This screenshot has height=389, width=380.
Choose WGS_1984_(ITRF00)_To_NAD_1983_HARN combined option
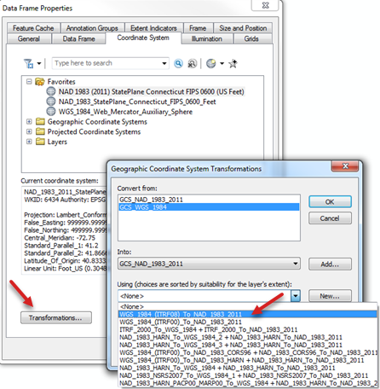(248, 360)
